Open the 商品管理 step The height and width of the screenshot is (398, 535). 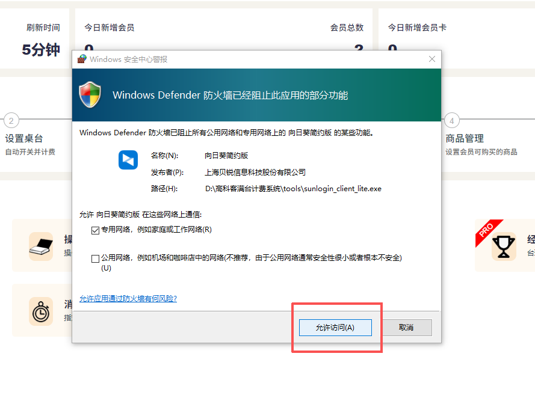point(465,138)
